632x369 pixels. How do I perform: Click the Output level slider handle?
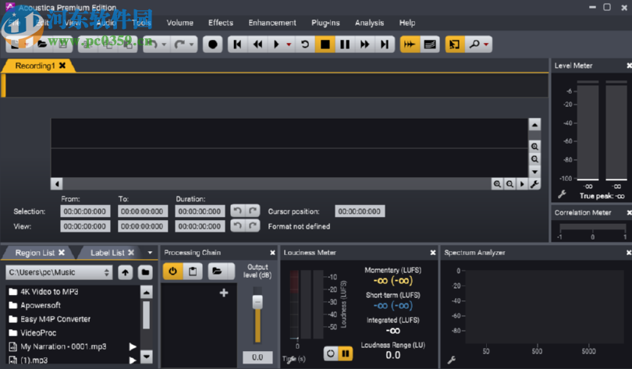tap(257, 301)
